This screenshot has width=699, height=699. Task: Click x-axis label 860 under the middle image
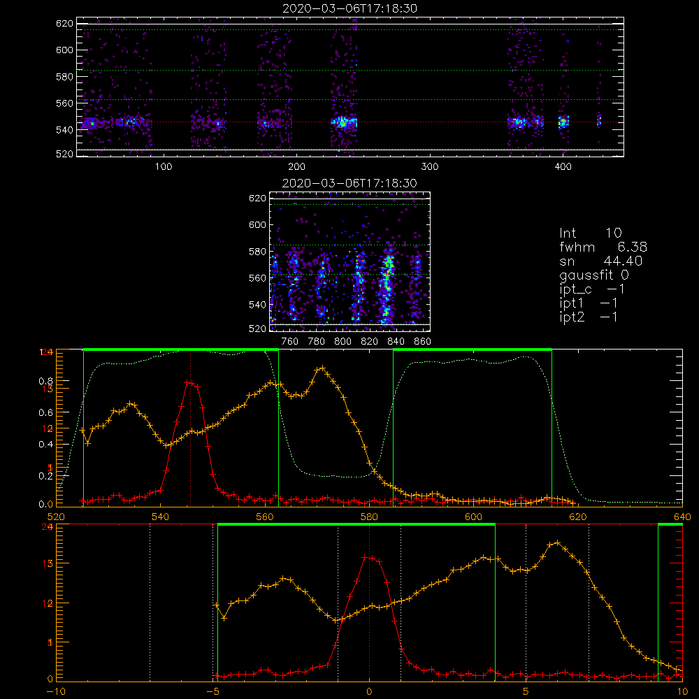tap(423, 342)
